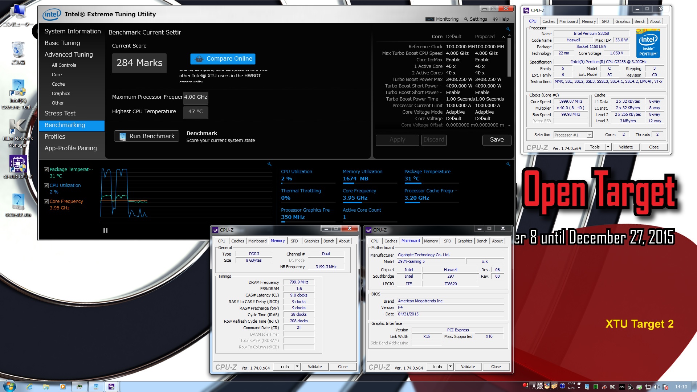Select All Controls under Advanced Tuning
The image size is (697, 392).
pos(64,65)
